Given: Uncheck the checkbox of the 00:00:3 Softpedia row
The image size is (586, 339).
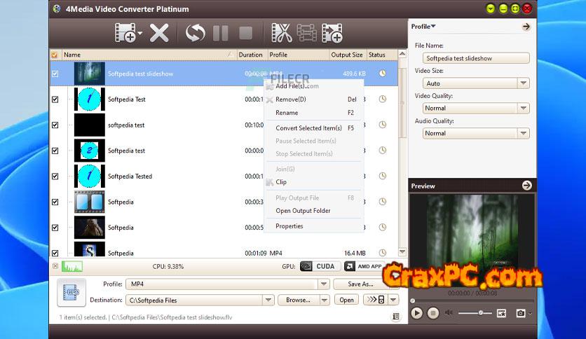Looking at the screenshot, I should (55, 202).
